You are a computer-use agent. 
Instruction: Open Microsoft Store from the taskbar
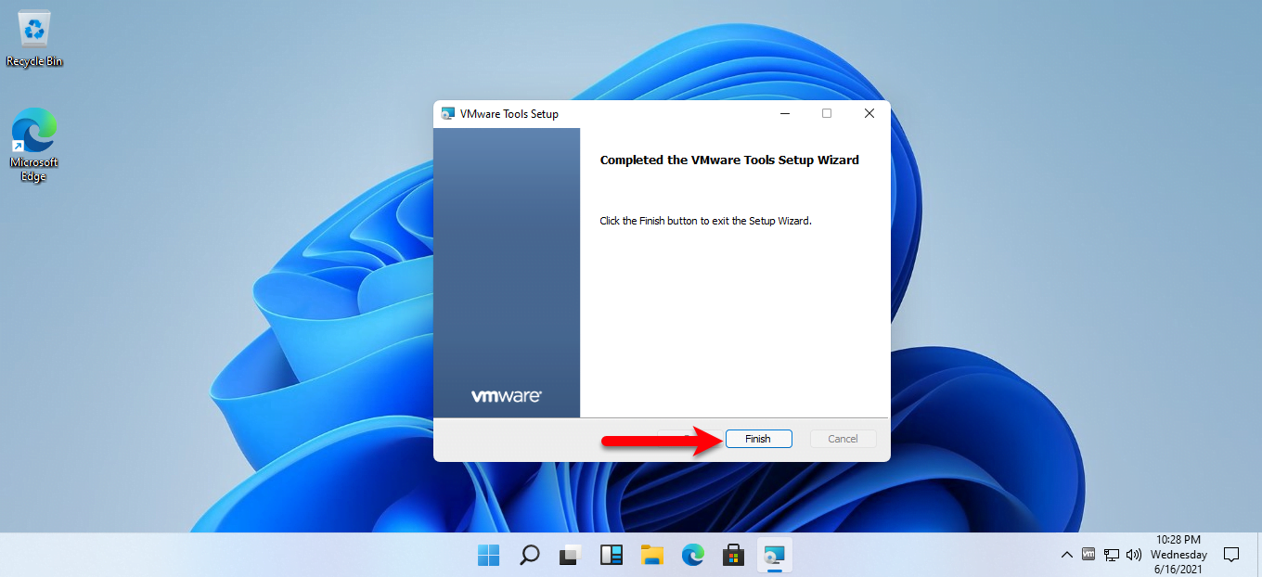734,555
